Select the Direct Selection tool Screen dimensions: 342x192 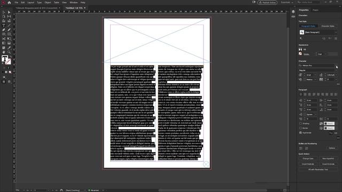pos(9,12)
